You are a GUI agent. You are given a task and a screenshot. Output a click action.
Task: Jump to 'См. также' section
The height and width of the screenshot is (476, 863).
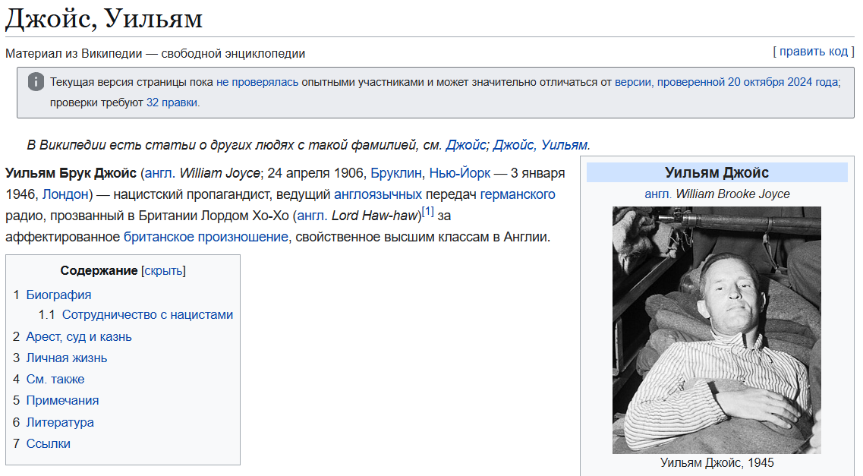pyautogui.click(x=55, y=379)
